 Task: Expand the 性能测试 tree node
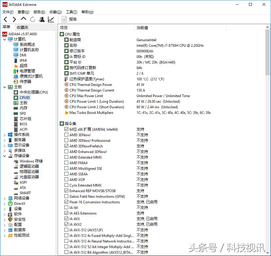pyautogui.click(x=5, y=236)
